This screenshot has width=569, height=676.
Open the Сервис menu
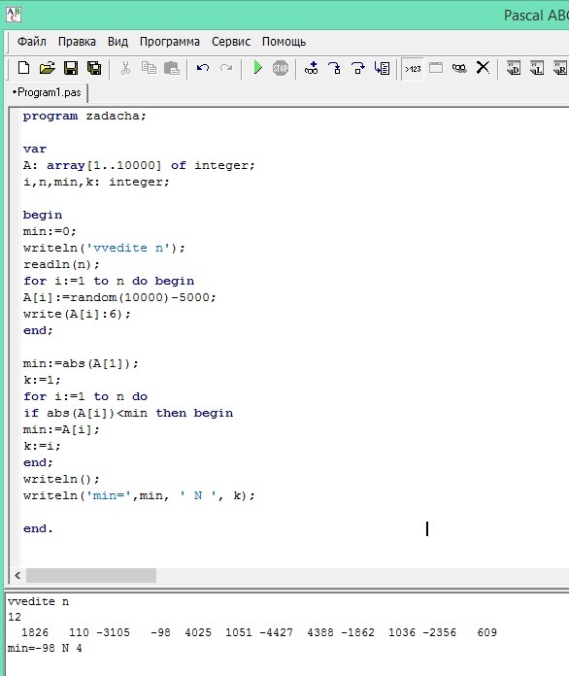click(231, 42)
